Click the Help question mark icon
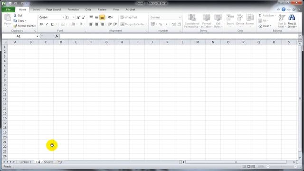Viewport: 304px width, 171px height. [x=284, y=9]
